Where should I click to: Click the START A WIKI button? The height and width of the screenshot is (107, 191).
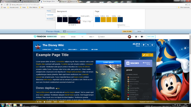click(150, 37)
